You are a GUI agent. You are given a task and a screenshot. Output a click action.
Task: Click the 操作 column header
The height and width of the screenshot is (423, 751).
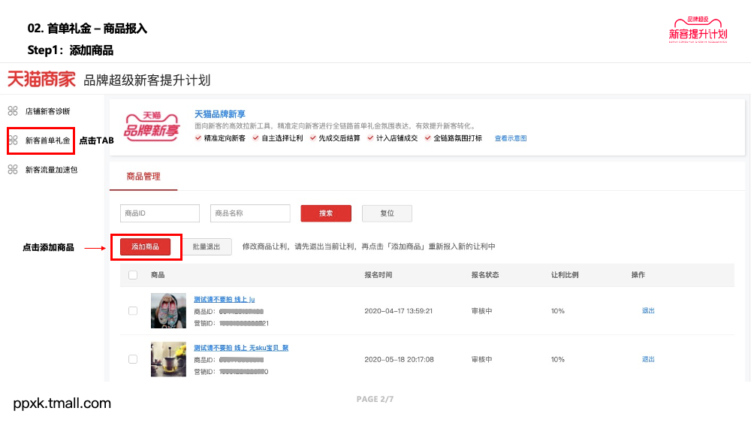638,275
